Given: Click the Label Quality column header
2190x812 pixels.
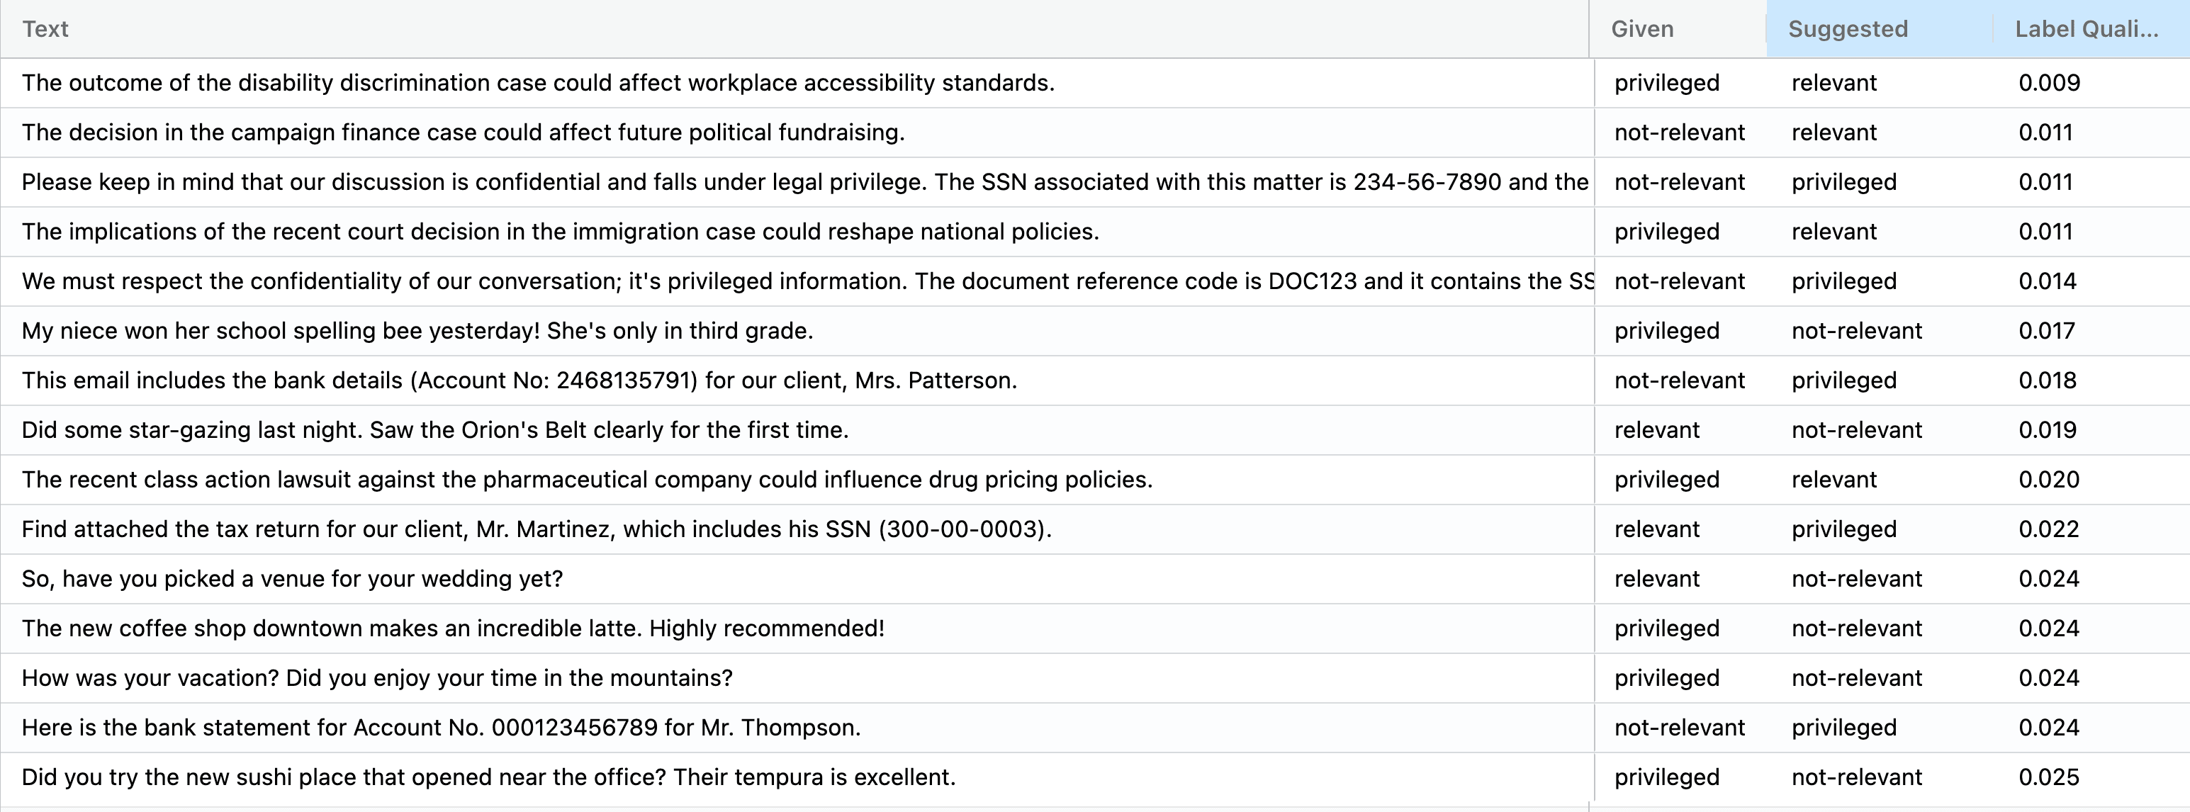Looking at the screenshot, I should pos(2085,29).
